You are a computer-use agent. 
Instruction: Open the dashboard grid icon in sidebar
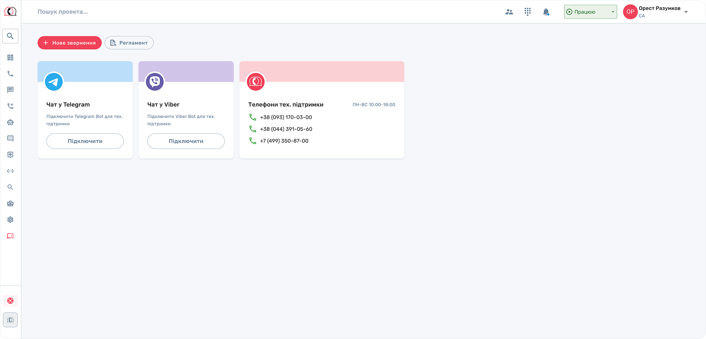(10, 57)
